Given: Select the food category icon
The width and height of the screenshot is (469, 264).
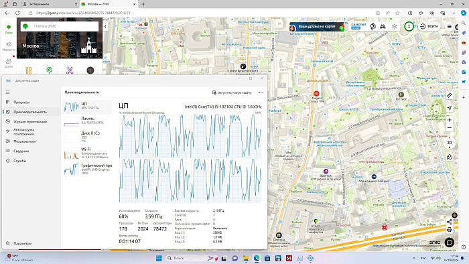Looking at the screenshot, I should coord(29,70).
